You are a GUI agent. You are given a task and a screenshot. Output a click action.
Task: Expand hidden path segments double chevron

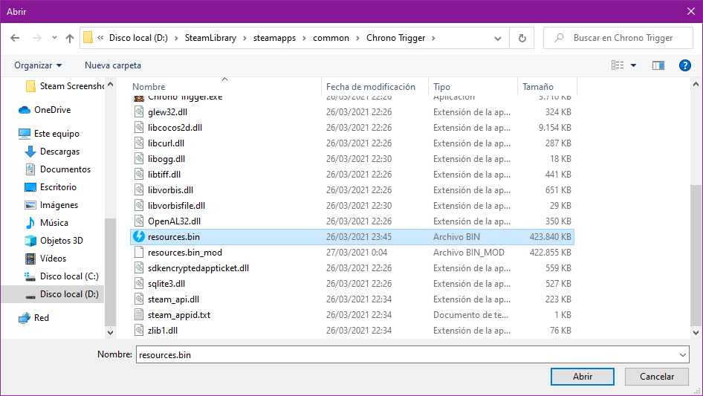(x=100, y=38)
